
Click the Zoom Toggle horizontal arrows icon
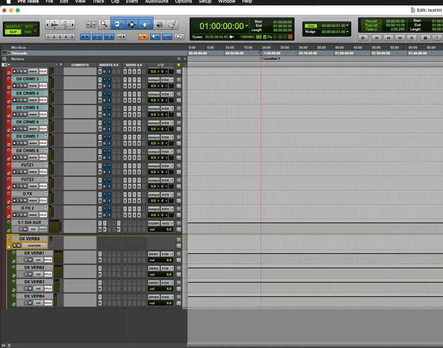(91, 24)
